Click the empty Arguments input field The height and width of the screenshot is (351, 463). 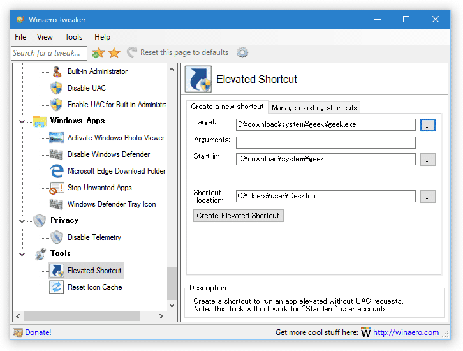(x=326, y=142)
